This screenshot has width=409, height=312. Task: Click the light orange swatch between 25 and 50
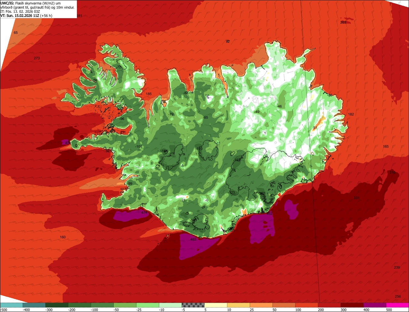(x=261, y=305)
